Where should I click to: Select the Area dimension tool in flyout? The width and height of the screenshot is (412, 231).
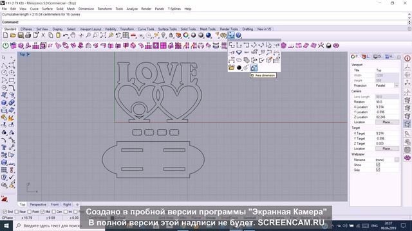(x=254, y=67)
